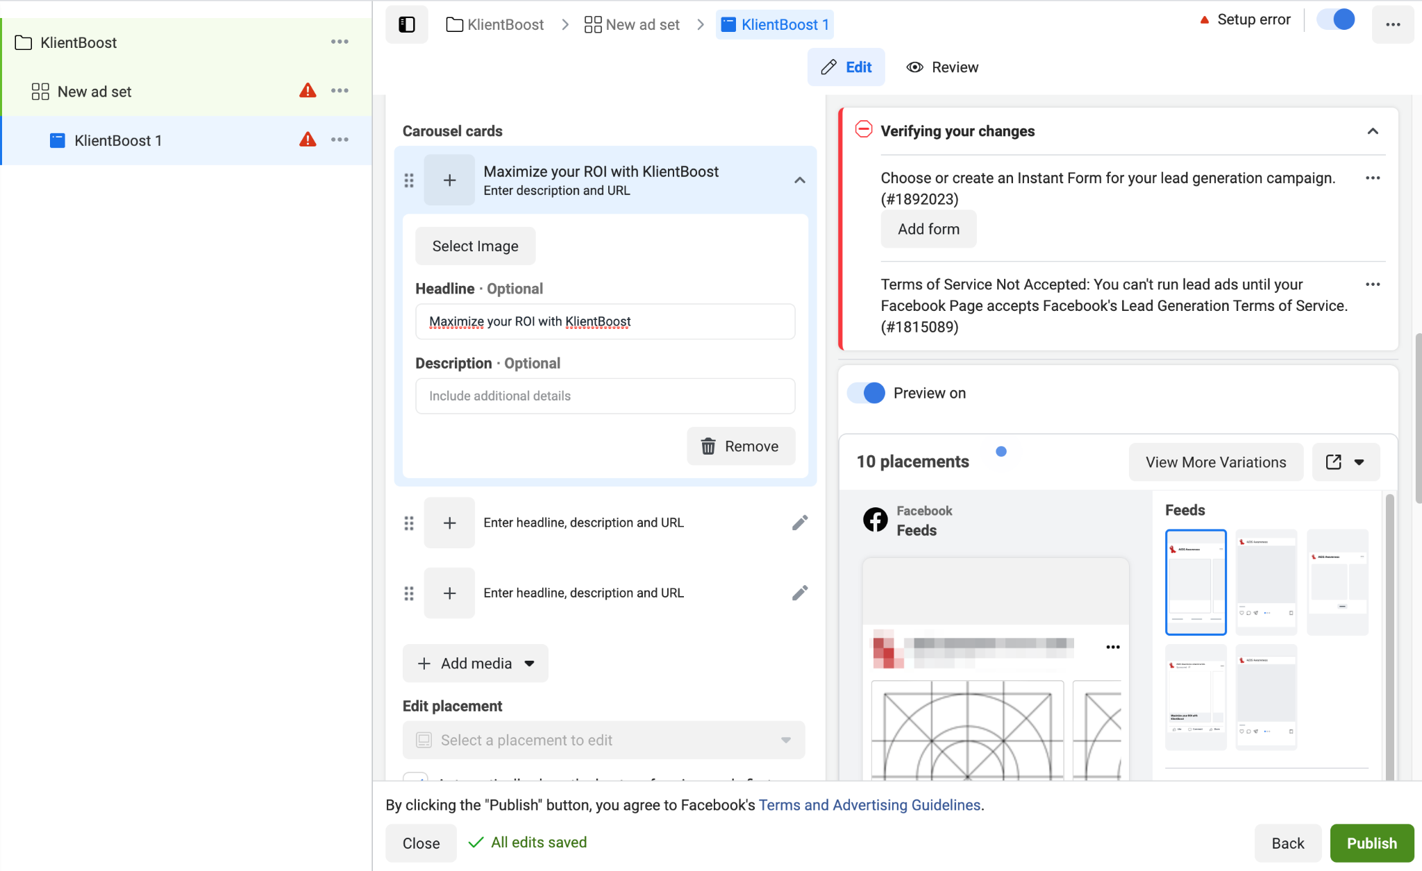Open the Select a placement to edit dropdown

(x=603, y=740)
